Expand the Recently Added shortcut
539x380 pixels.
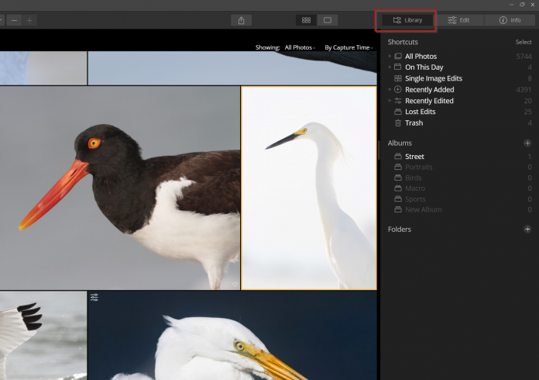click(x=390, y=89)
